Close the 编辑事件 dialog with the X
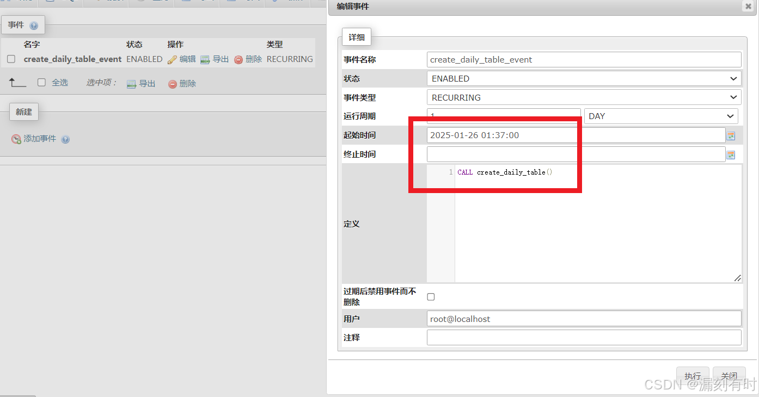Image resolution: width=759 pixels, height=397 pixels. click(x=748, y=7)
